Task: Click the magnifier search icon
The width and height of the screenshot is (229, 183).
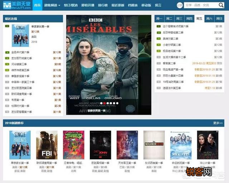Action: tap(221, 5)
